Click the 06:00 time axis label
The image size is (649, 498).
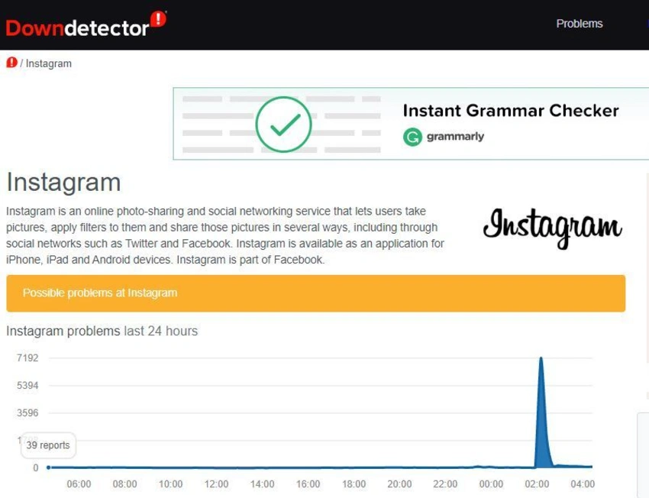coord(79,483)
